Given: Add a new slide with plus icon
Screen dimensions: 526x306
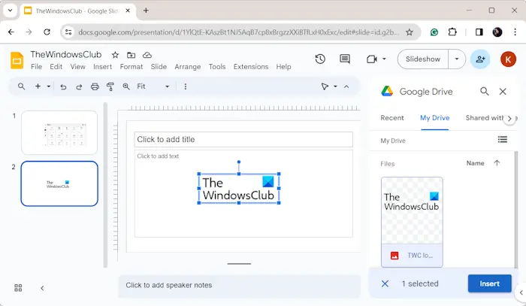Looking at the screenshot, I should click(38, 86).
